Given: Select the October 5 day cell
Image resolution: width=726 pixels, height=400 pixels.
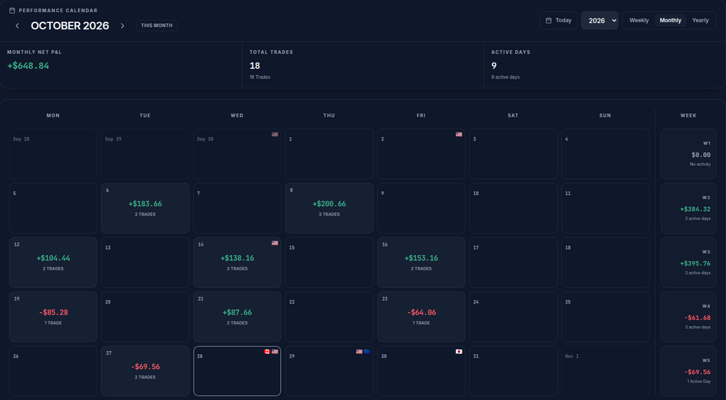Looking at the screenshot, I should point(53,208).
